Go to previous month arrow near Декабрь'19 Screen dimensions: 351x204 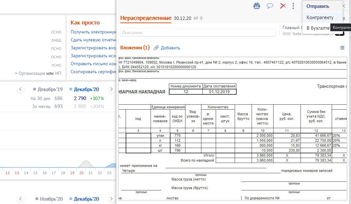pyautogui.click(x=20, y=89)
